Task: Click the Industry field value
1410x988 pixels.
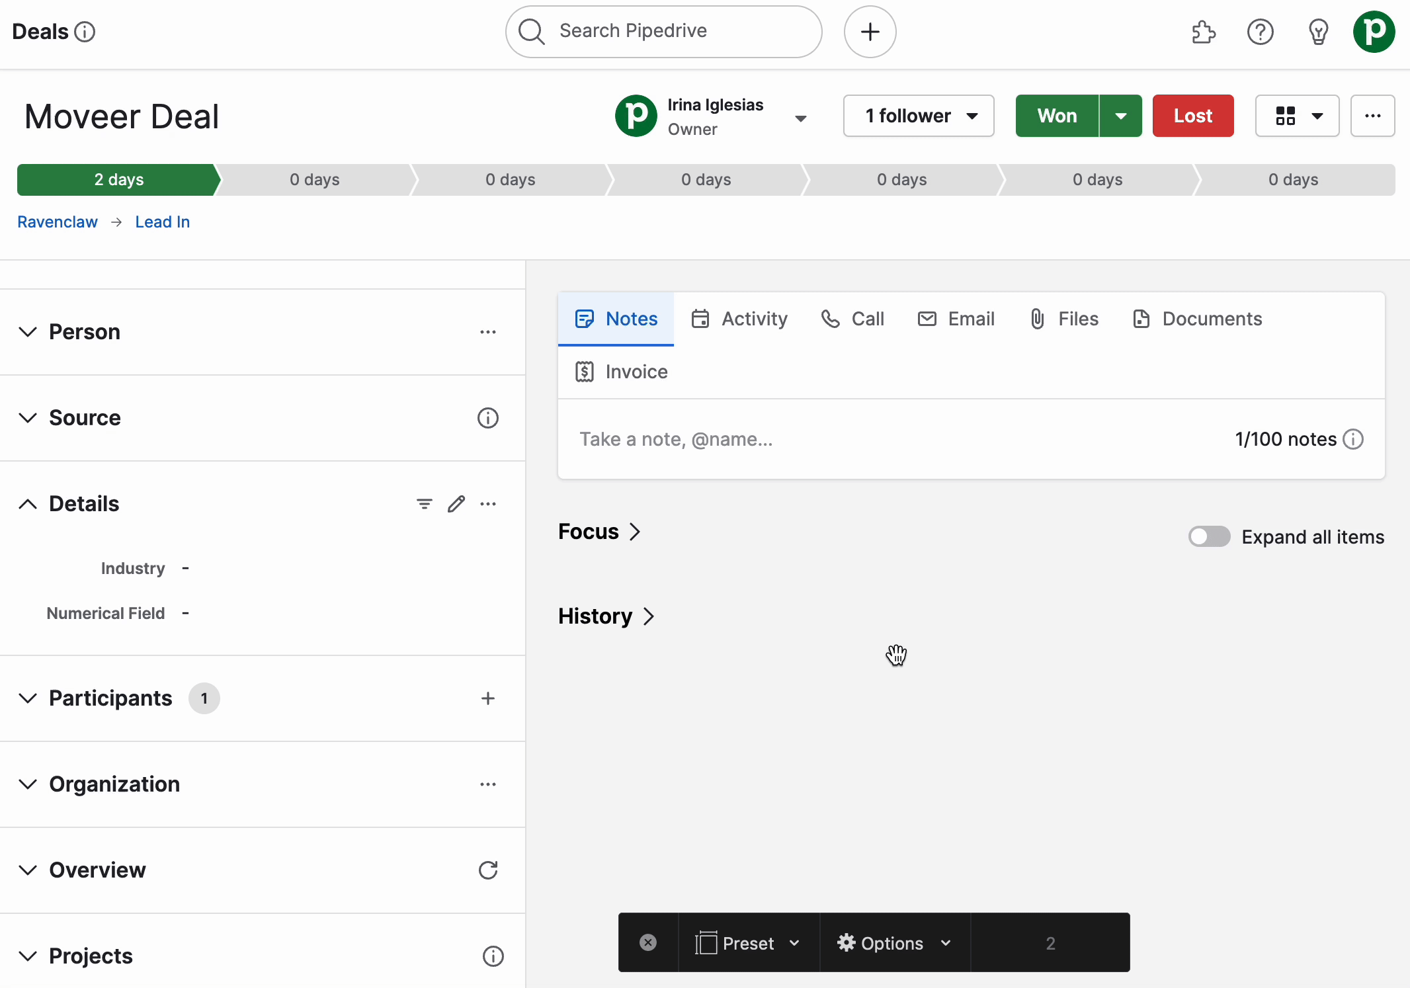Action: tap(186, 568)
